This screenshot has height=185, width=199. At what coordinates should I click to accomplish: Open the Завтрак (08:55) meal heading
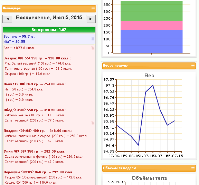(x=37, y=58)
